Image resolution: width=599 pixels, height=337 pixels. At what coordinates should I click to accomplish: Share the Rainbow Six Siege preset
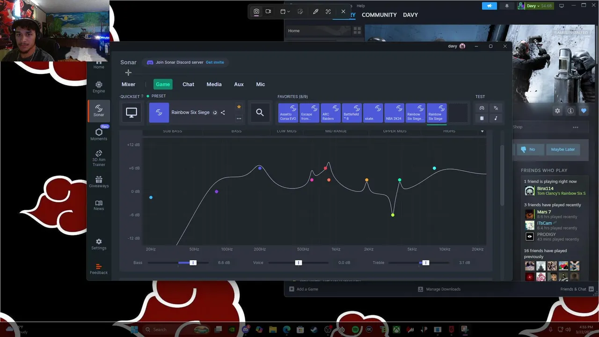coord(223,112)
